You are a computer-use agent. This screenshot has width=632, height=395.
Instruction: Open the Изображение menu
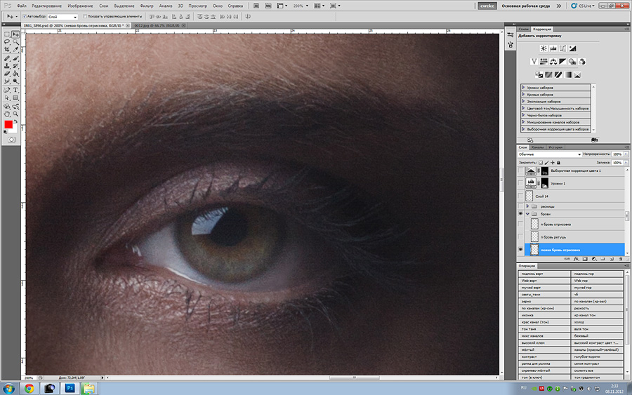(x=80, y=6)
